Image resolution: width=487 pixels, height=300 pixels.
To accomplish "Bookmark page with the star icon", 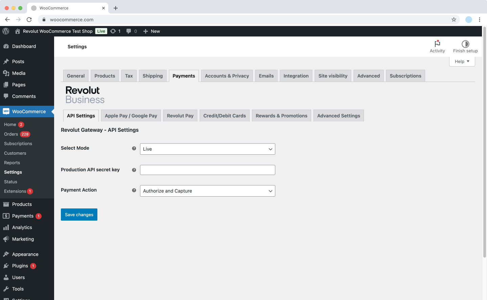I will [x=454, y=20].
